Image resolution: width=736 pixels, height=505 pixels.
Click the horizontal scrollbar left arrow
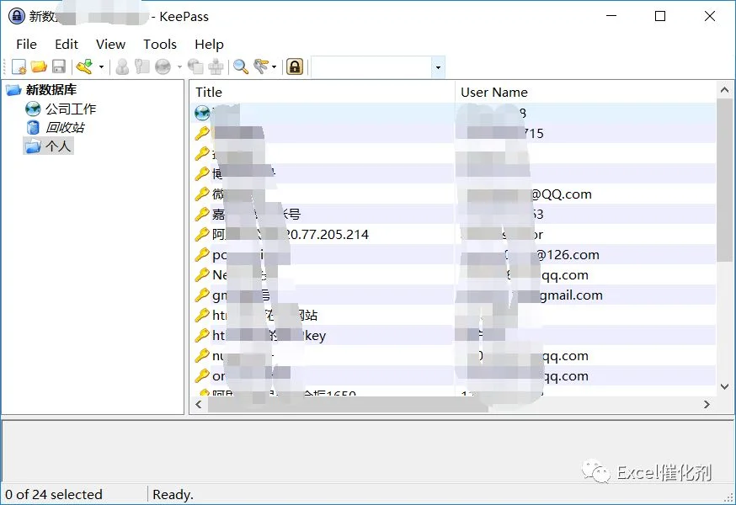(x=198, y=405)
